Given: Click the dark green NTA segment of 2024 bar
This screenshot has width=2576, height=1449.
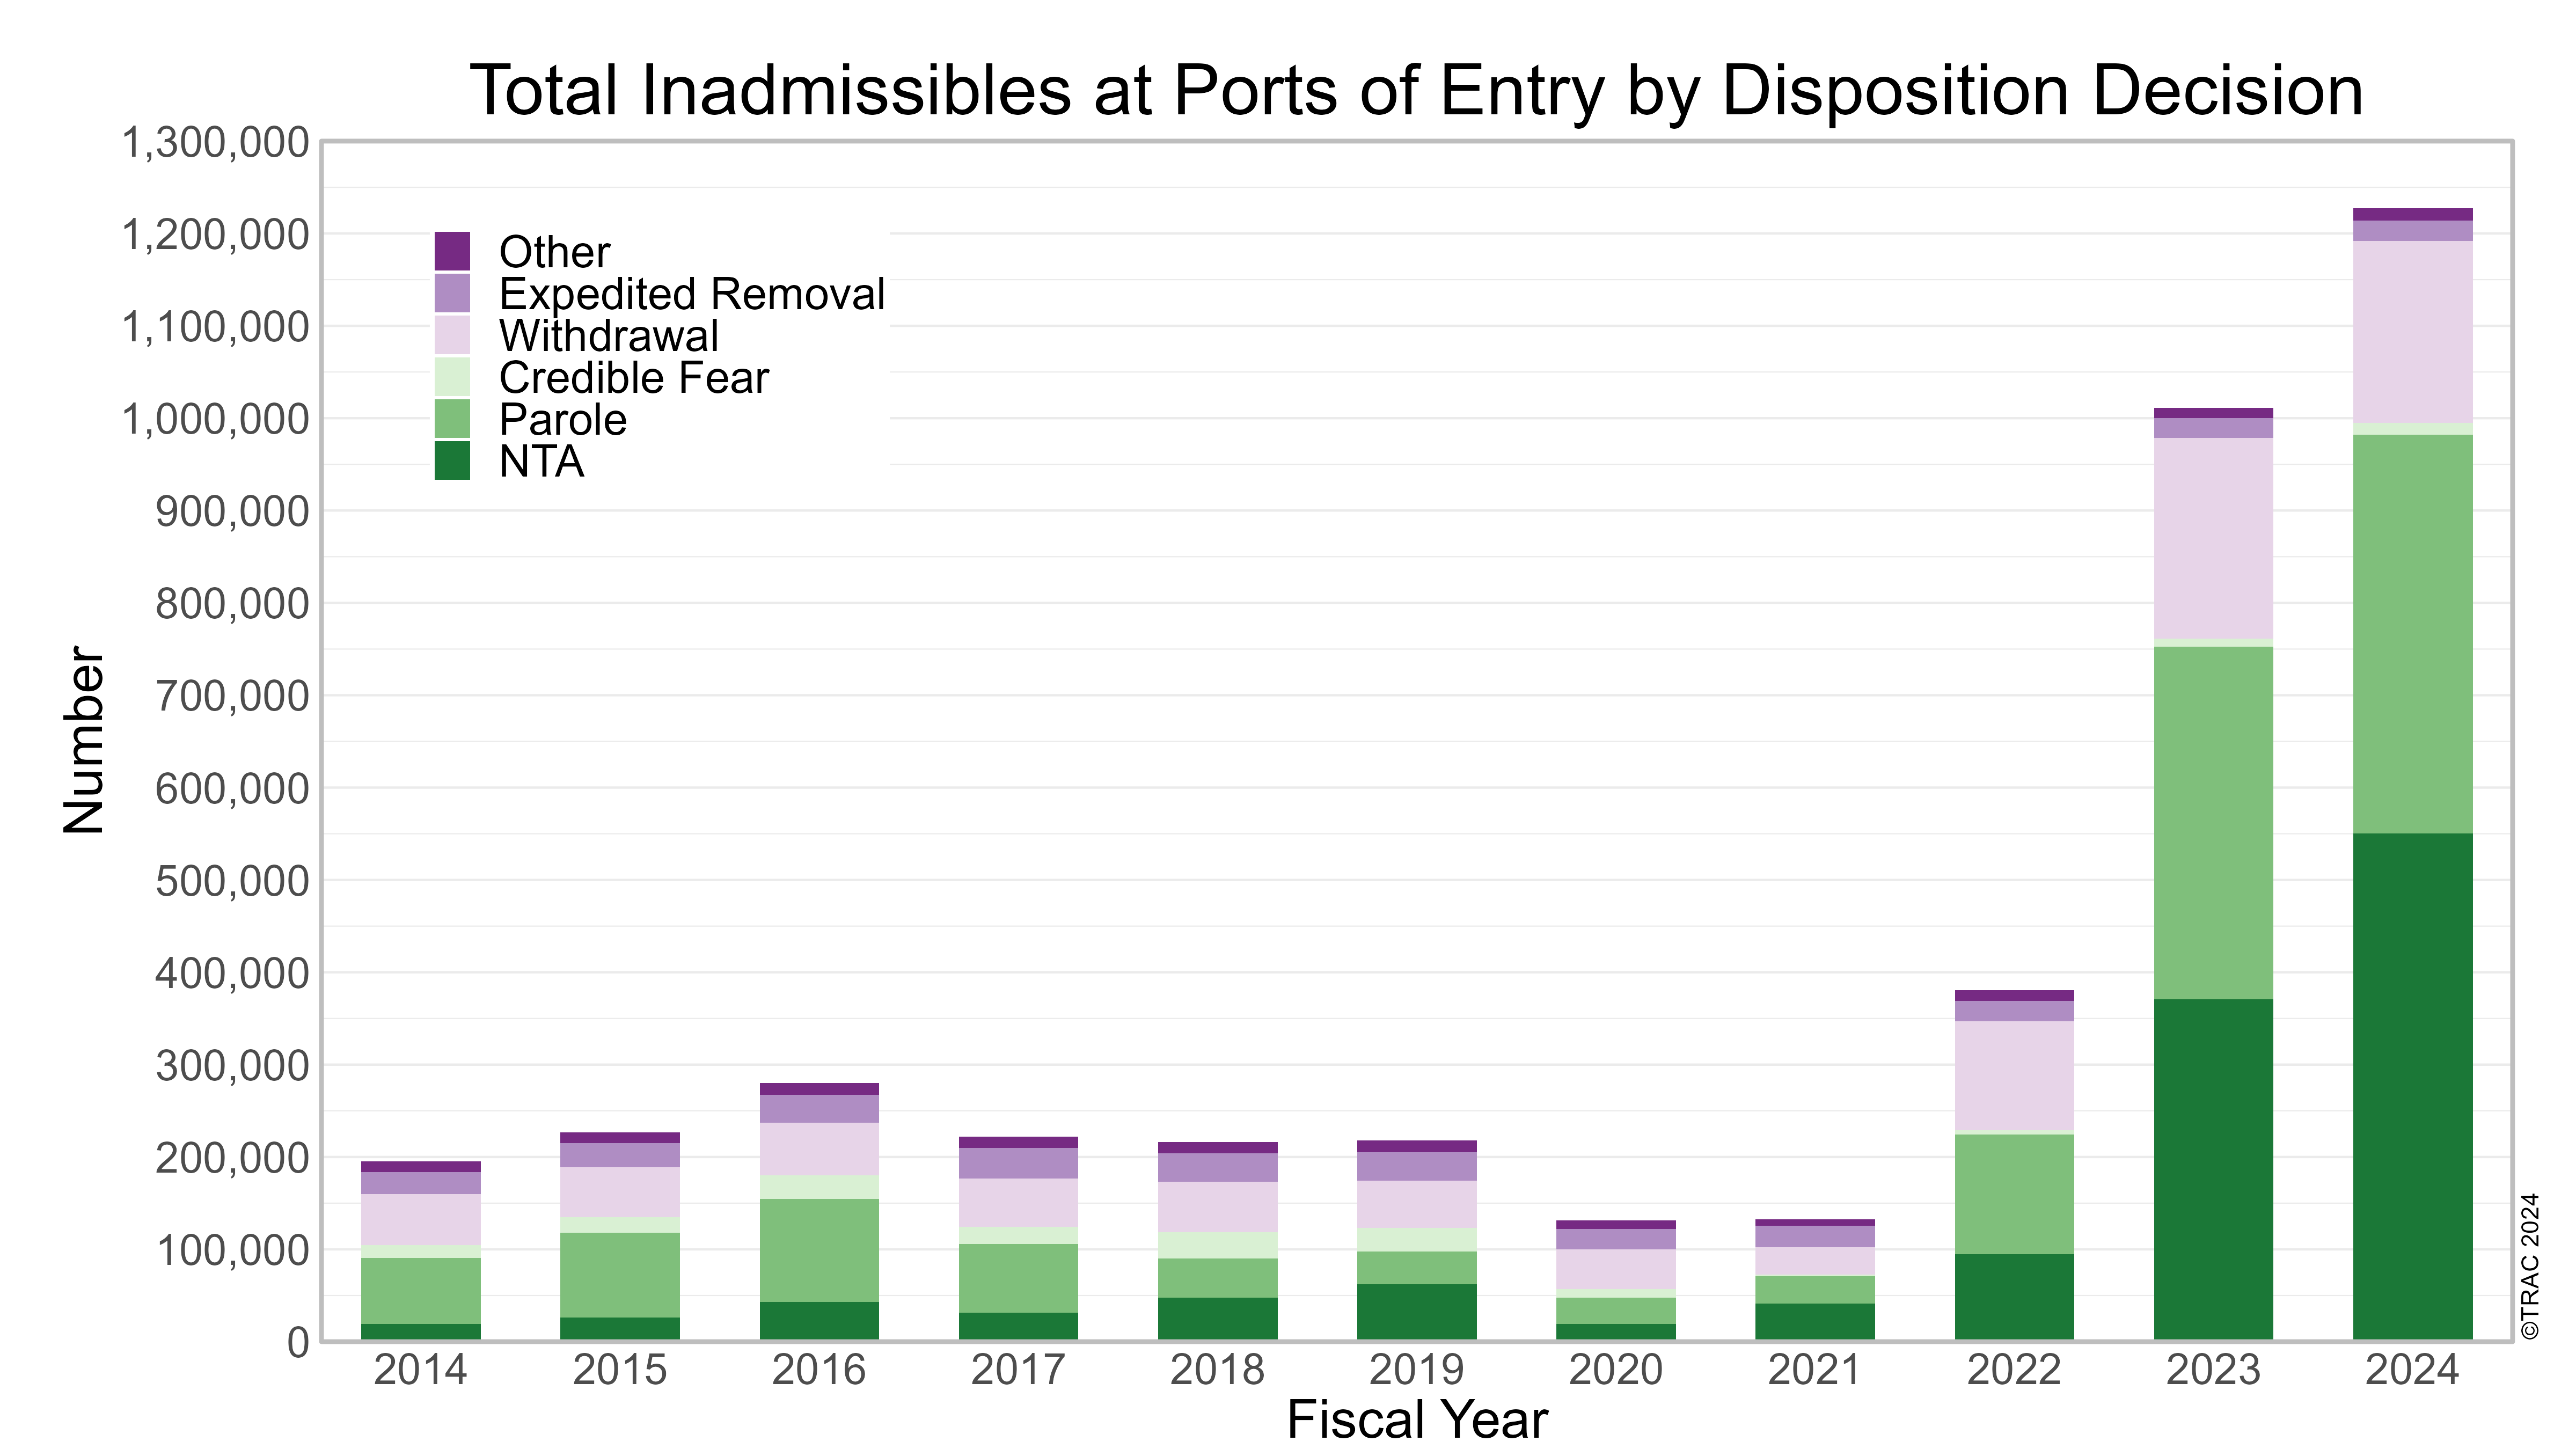Looking at the screenshot, I should point(2412,1086).
